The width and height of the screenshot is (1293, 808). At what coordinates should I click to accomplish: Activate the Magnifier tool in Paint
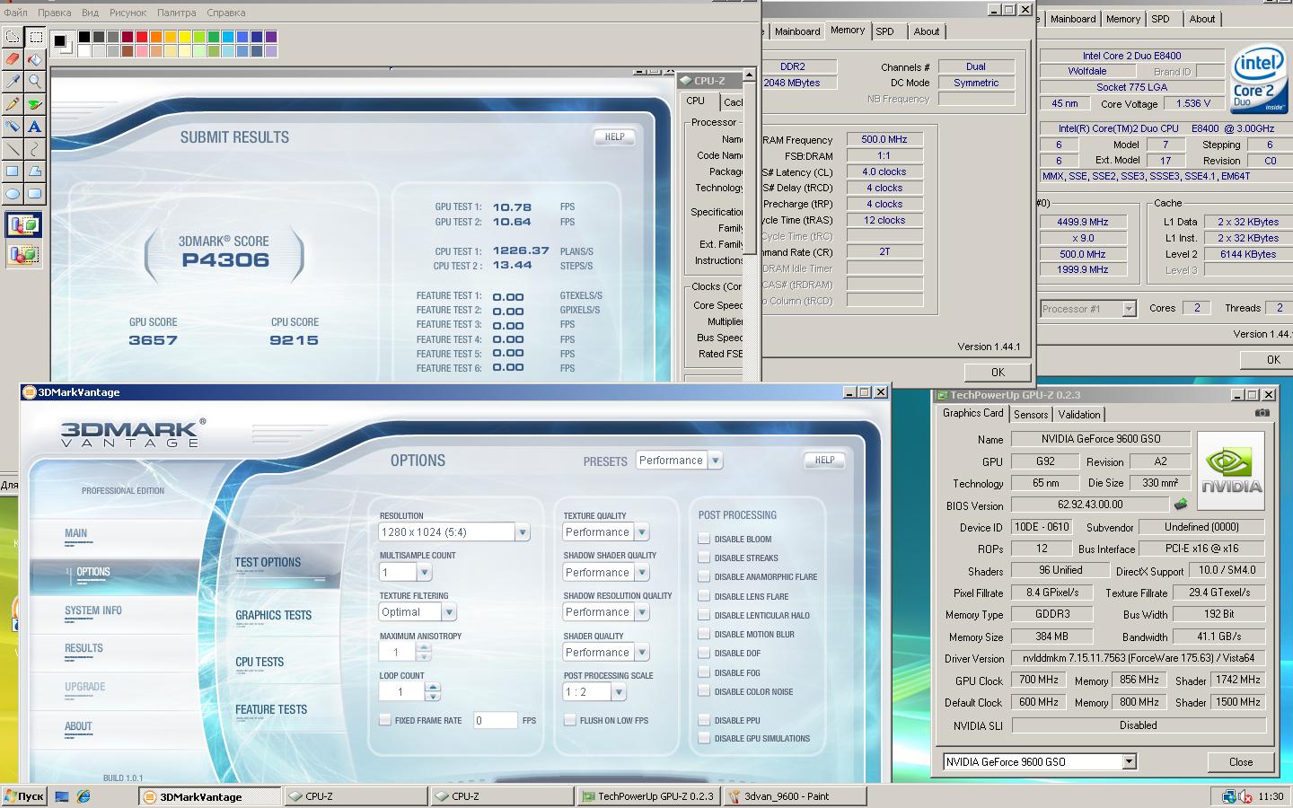[x=35, y=82]
